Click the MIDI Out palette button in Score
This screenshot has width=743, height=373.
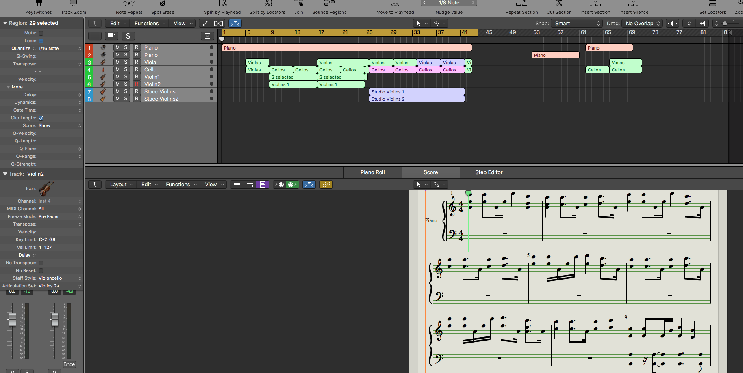(292, 185)
